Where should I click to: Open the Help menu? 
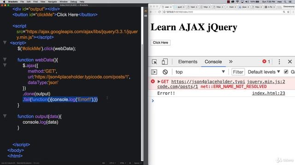coord(82,1)
